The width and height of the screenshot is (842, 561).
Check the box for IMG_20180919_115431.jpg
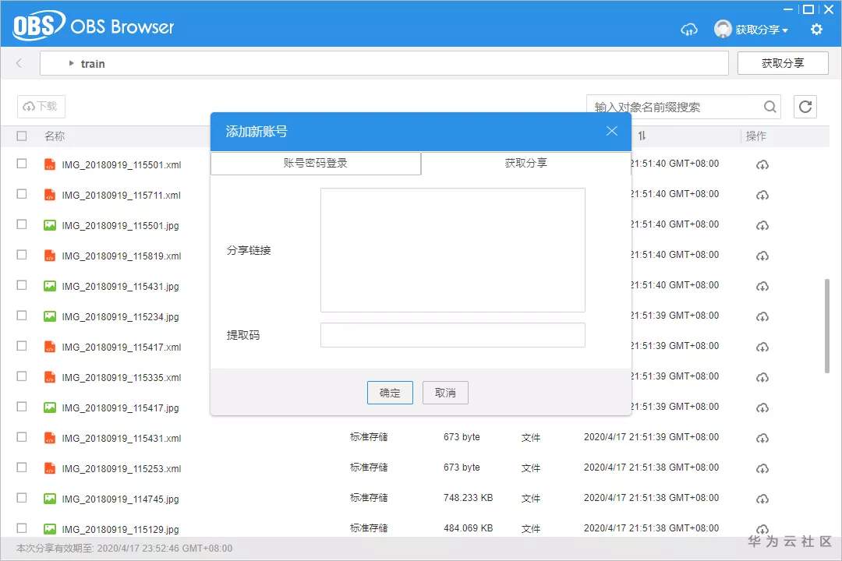coord(22,285)
